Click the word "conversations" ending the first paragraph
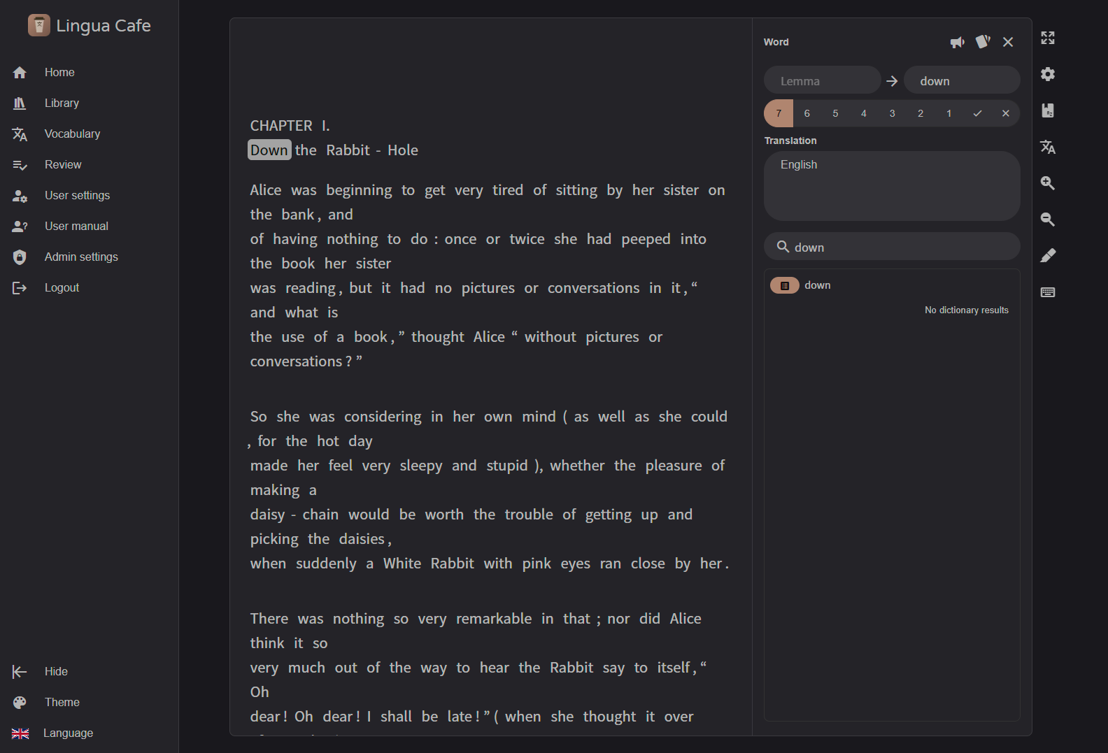The height and width of the screenshot is (753, 1108). pos(296,361)
